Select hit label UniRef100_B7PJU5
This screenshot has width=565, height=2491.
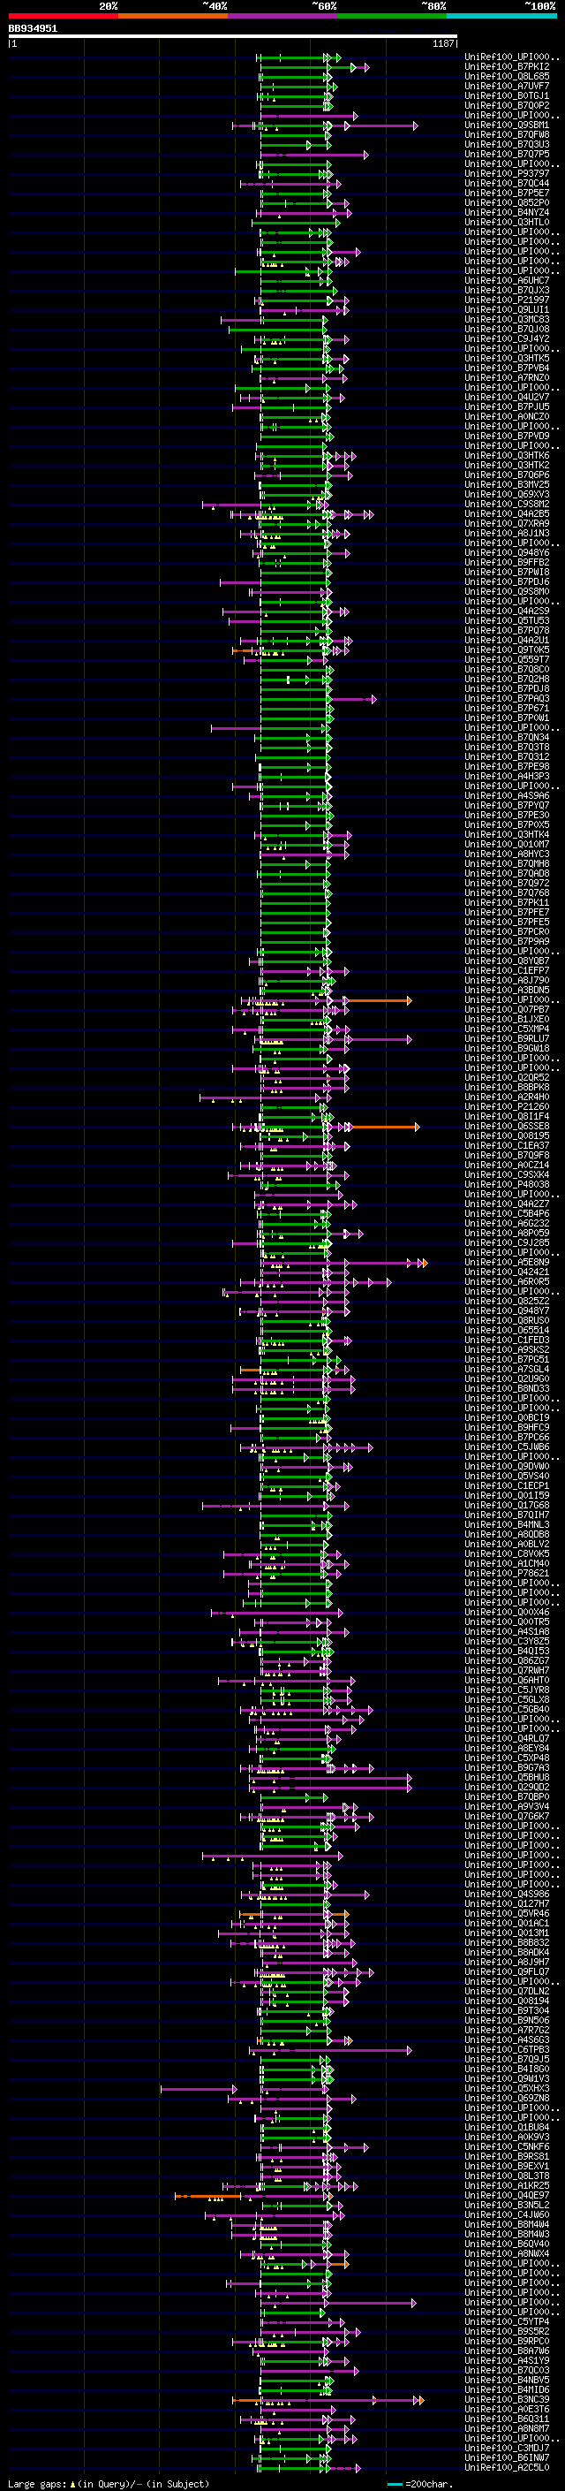pos(507,407)
